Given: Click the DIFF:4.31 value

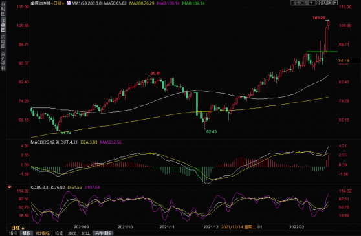Looking at the screenshot, I should 69,142.
